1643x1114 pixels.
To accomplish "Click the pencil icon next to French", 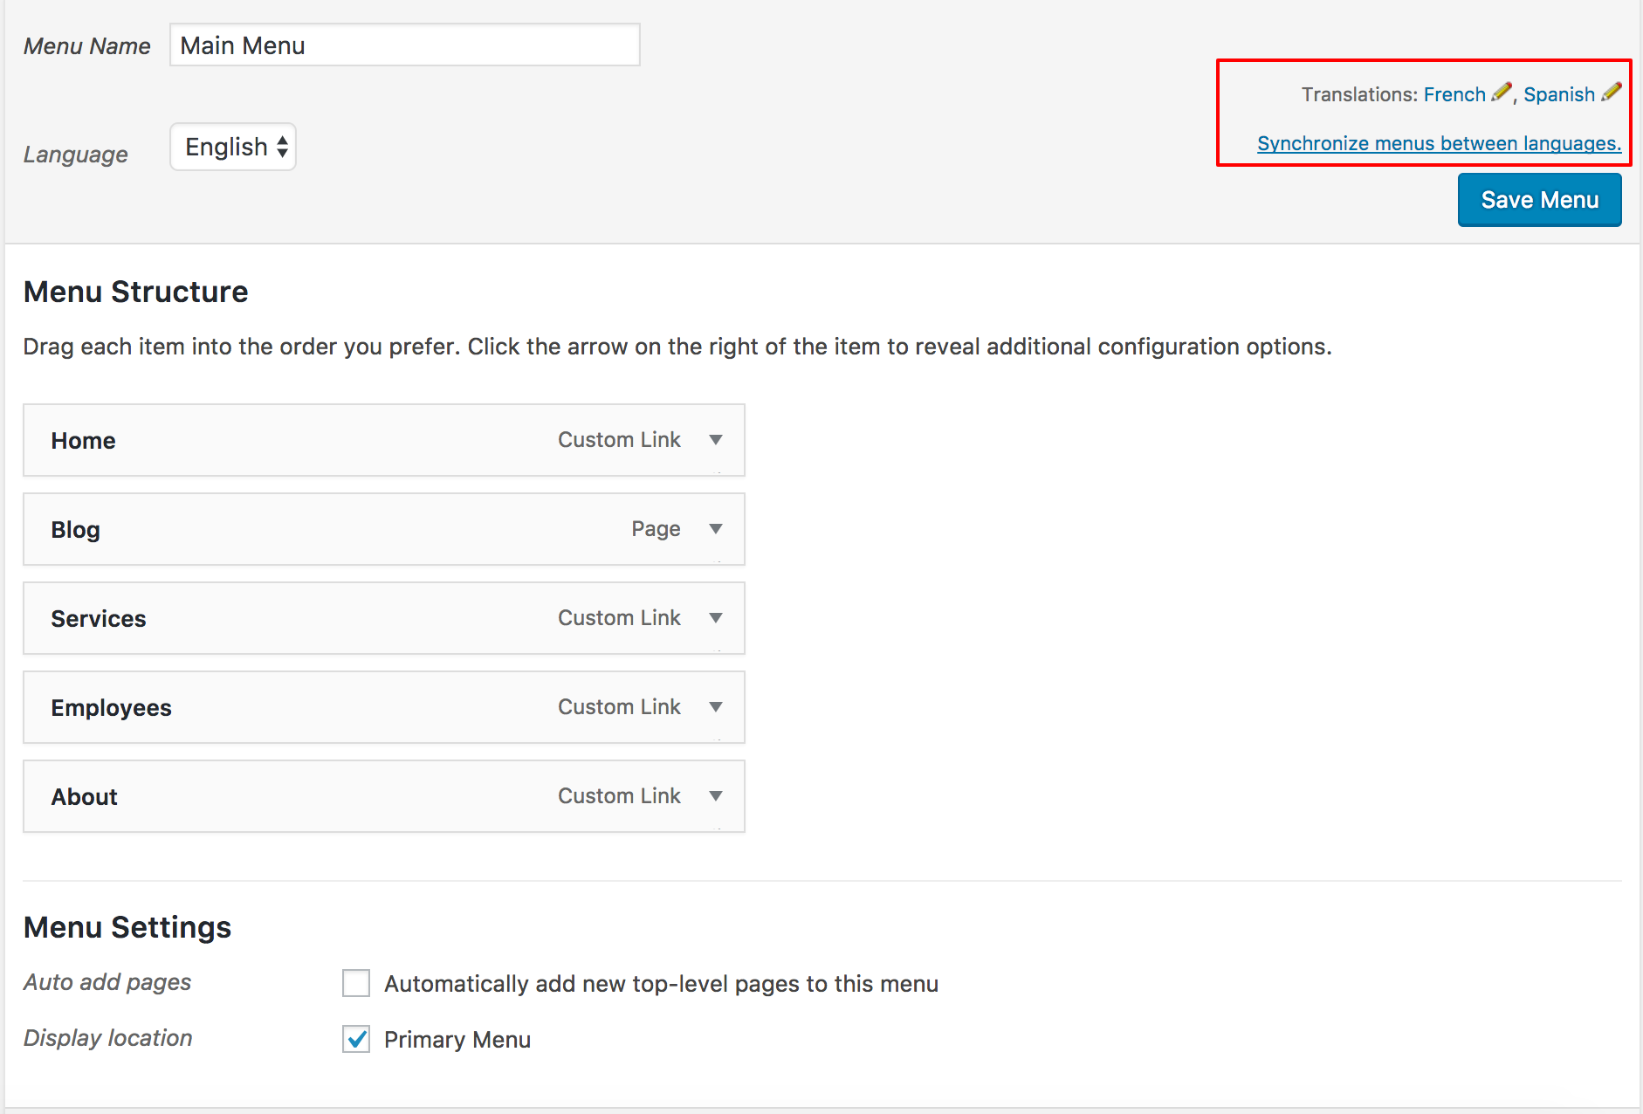I will click(1502, 93).
